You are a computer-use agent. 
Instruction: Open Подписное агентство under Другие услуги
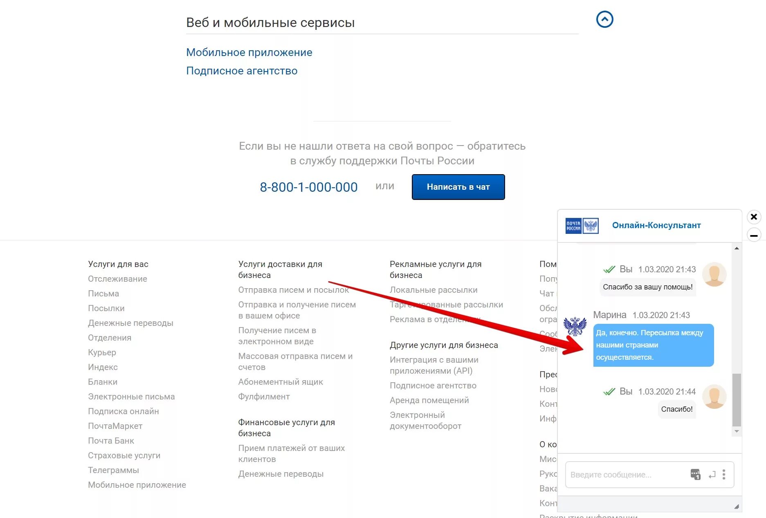pyautogui.click(x=433, y=386)
